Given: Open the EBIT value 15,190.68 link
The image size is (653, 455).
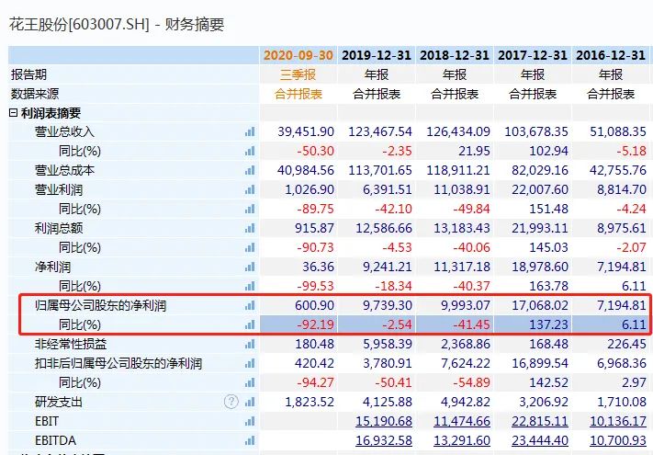Looking at the screenshot, I should (384, 421).
